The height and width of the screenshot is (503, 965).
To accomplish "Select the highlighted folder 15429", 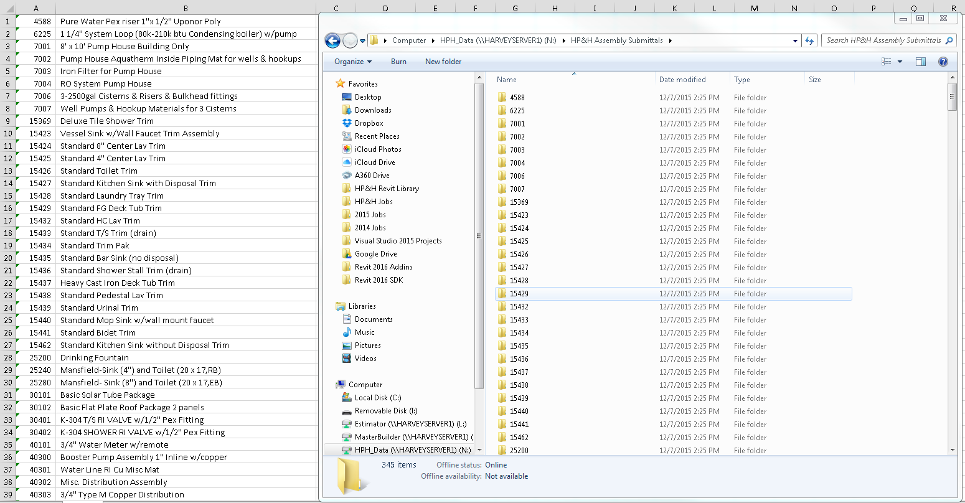I will [x=673, y=294].
